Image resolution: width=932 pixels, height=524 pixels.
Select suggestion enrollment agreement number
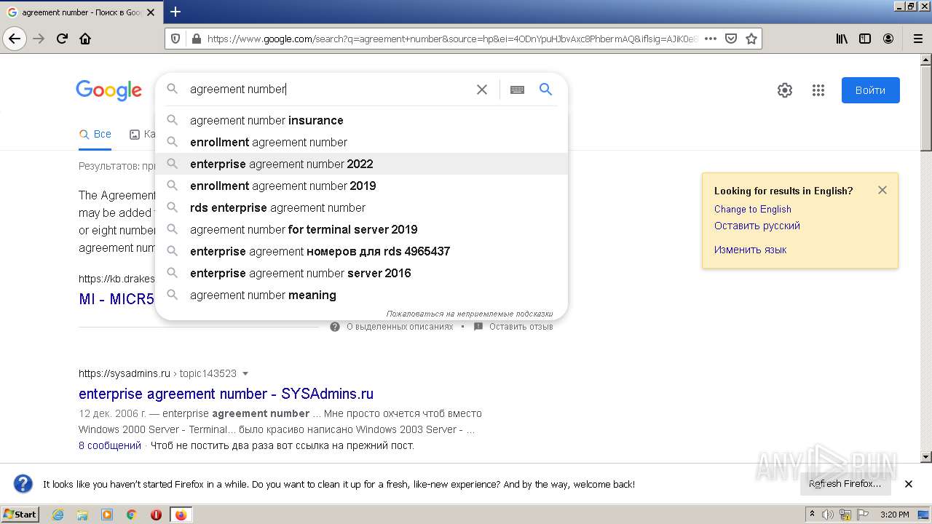(361, 142)
